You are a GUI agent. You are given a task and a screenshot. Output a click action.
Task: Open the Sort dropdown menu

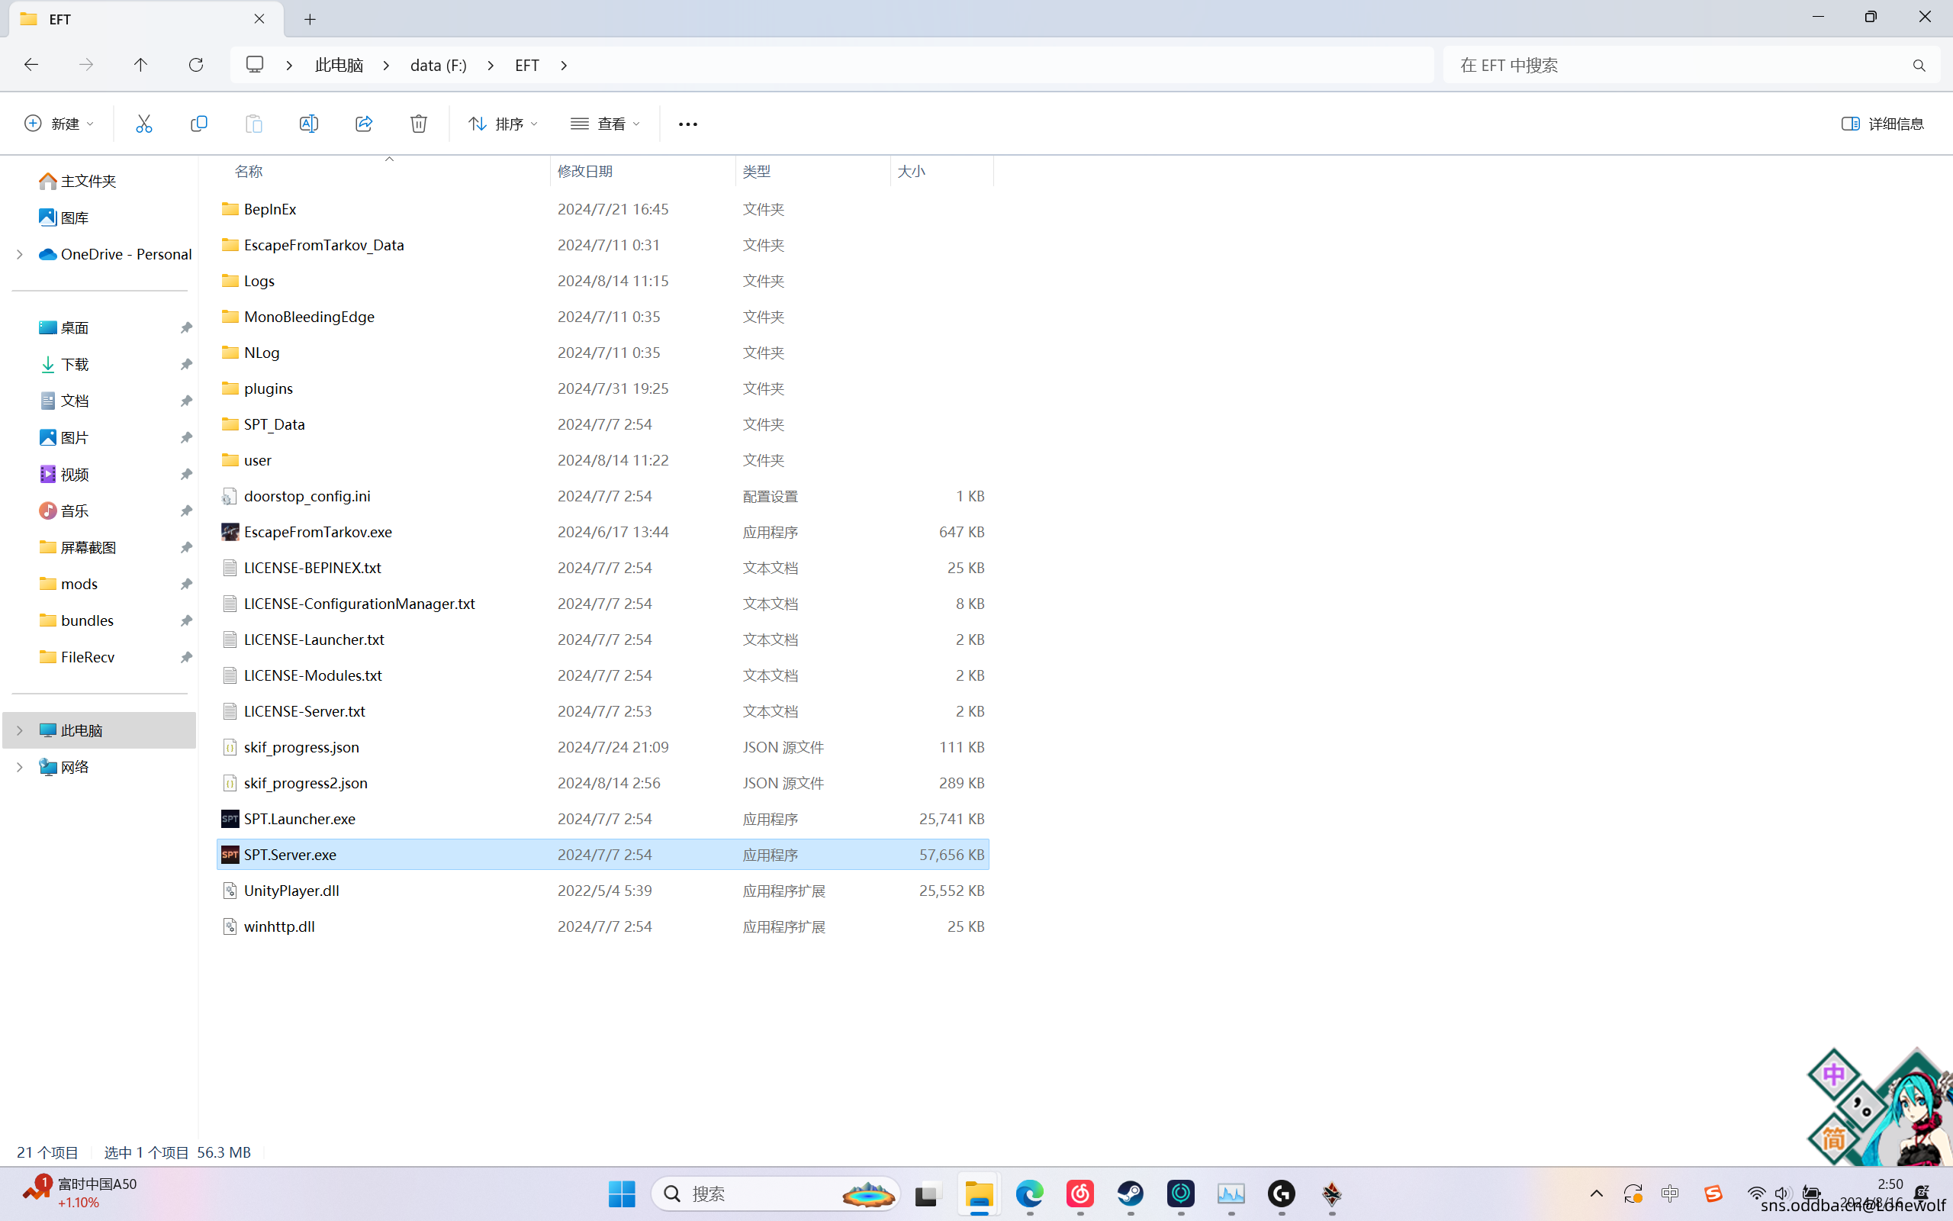pyautogui.click(x=502, y=124)
